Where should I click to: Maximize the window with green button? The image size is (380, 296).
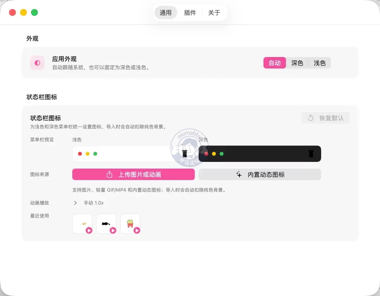(34, 12)
